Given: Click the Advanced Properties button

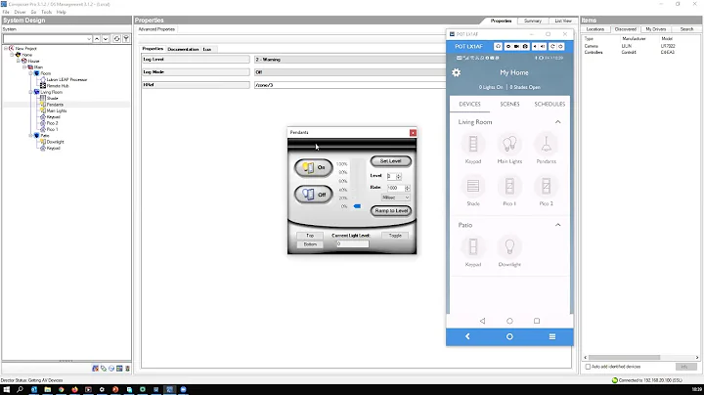Looking at the screenshot, I should [156, 29].
